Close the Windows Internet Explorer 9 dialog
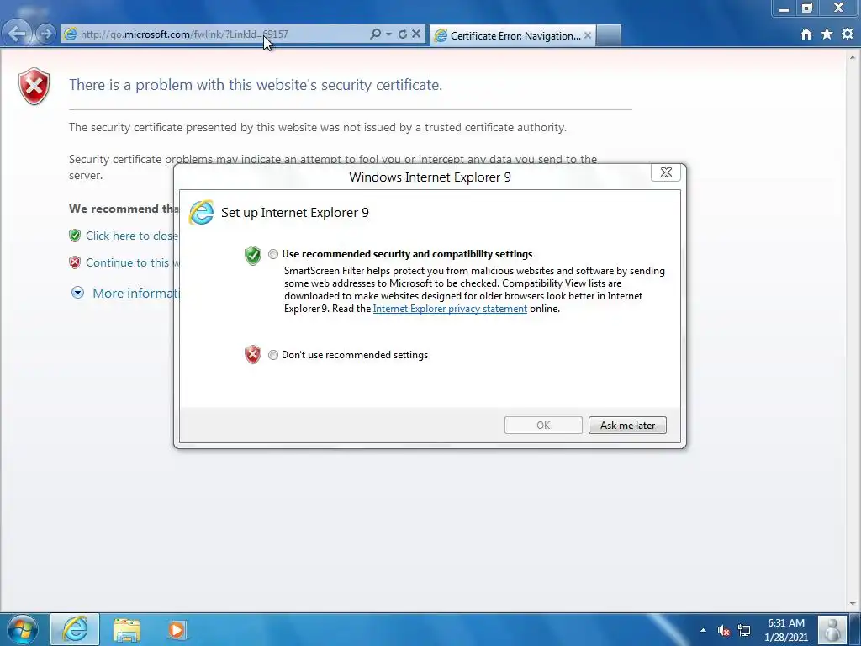The height and width of the screenshot is (646, 861). (666, 172)
